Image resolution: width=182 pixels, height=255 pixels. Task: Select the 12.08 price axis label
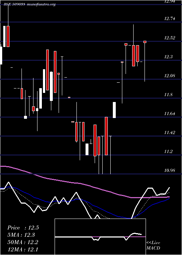(170, 76)
